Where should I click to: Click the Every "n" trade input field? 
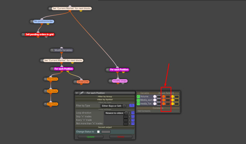coord(126,120)
